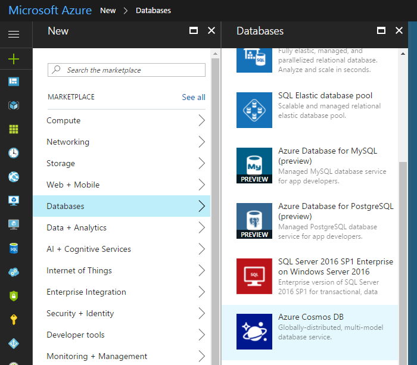This screenshot has height=365, width=417.
Task: Open Azure Database for PostgreSQL (preview) title
Action: tap(336, 211)
